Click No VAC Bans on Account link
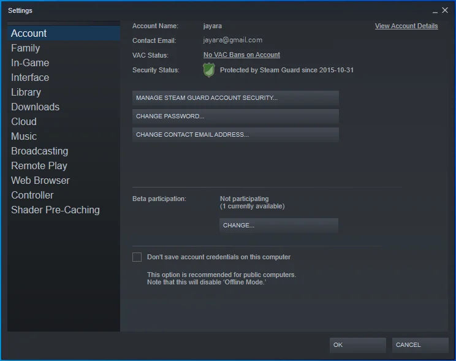The width and height of the screenshot is (456, 361). pos(241,55)
